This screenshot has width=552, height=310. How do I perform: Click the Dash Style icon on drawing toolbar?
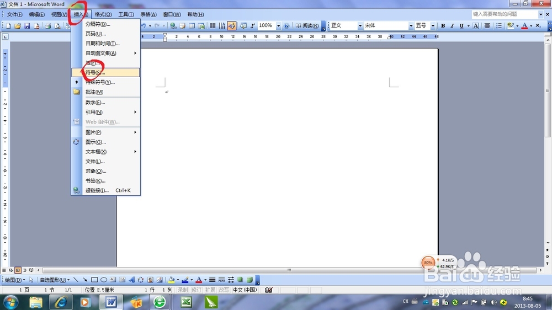[x=221, y=280]
